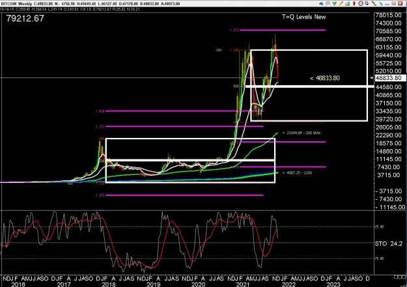
Task: Click the 11145.00 price axis label
Action: tap(388, 159)
